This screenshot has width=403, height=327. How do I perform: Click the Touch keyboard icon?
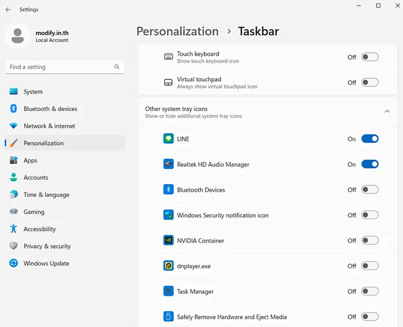[x=168, y=57]
